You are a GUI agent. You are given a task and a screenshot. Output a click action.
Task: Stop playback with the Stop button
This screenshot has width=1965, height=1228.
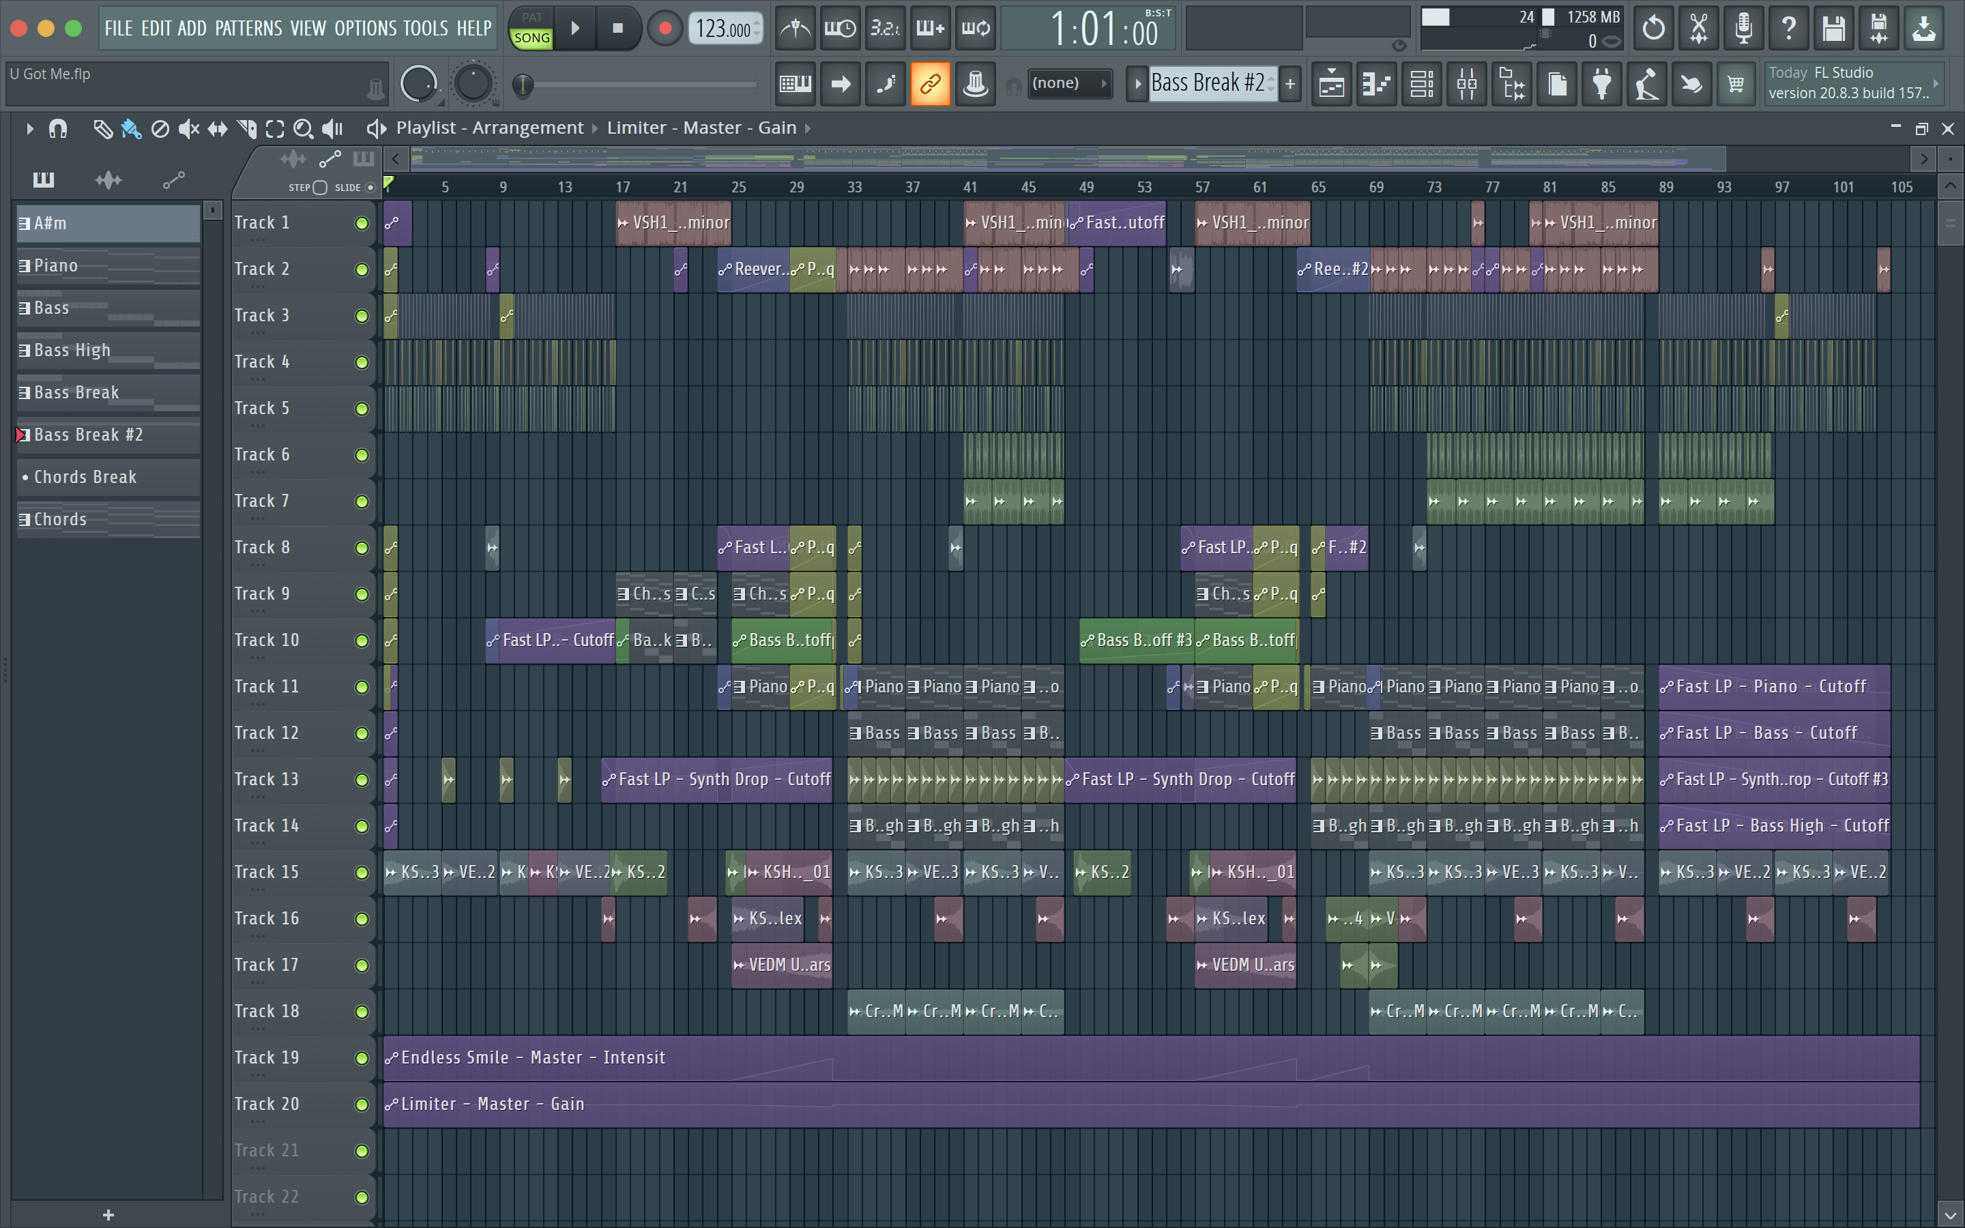(618, 29)
